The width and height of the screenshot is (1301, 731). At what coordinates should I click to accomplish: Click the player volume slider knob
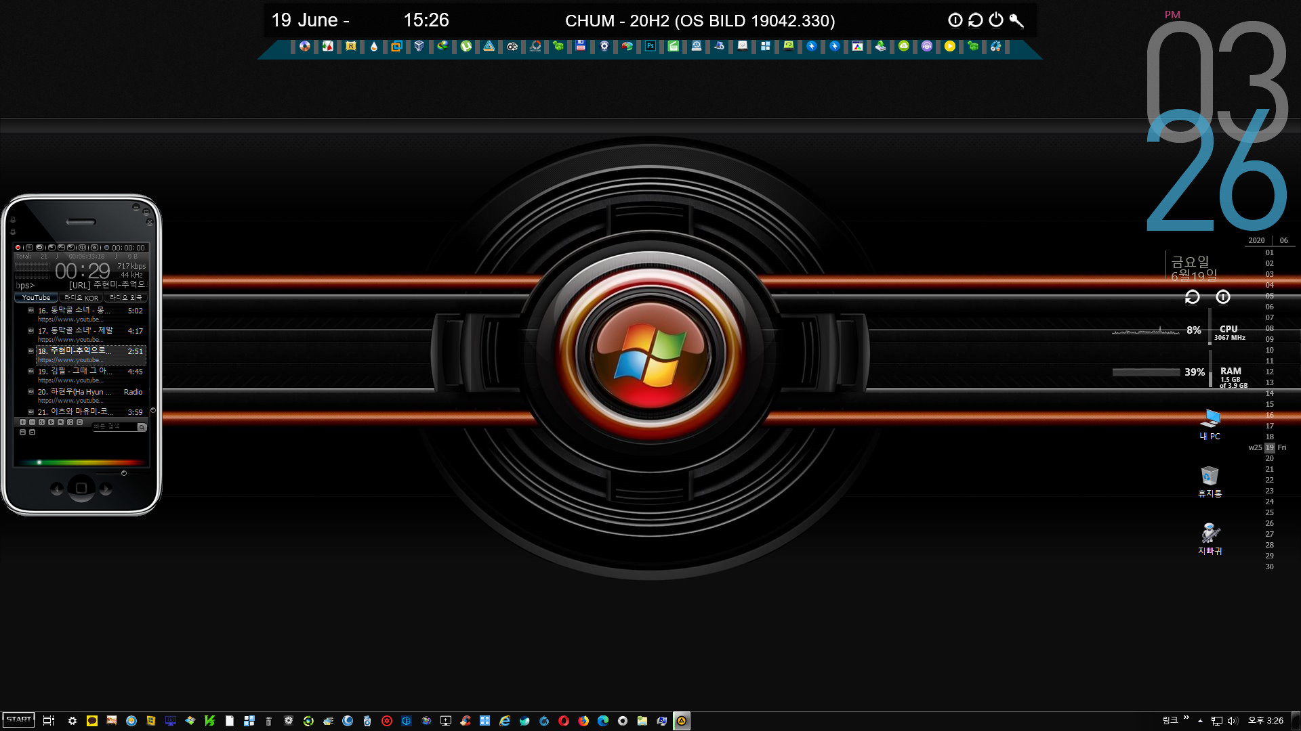(x=124, y=473)
